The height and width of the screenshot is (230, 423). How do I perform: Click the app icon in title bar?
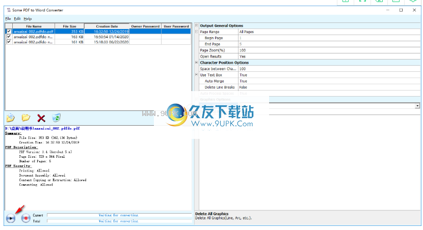point(8,10)
